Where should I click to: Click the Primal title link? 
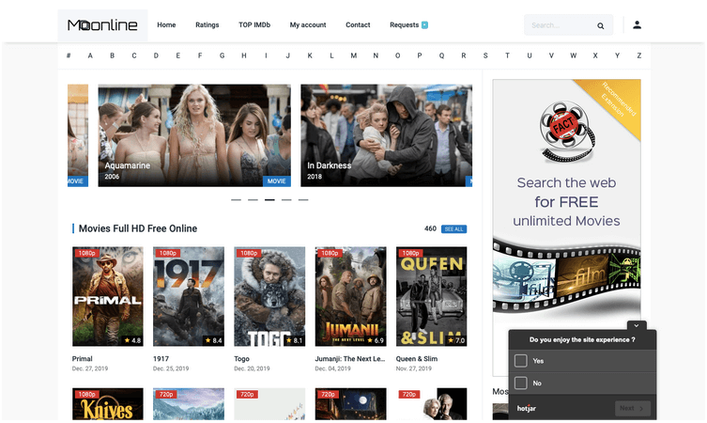click(82, 359)
